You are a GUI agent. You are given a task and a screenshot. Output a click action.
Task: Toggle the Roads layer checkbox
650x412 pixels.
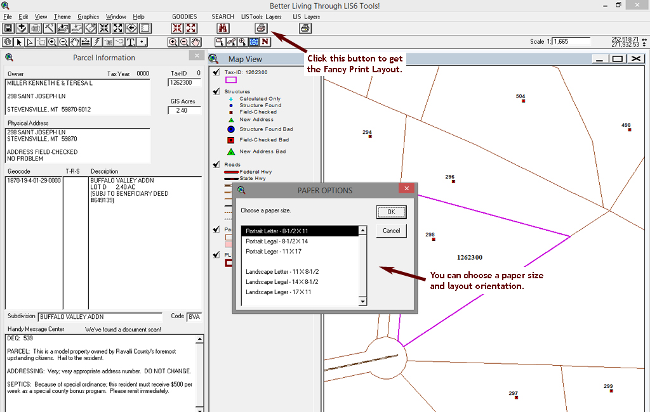[216, 164]
